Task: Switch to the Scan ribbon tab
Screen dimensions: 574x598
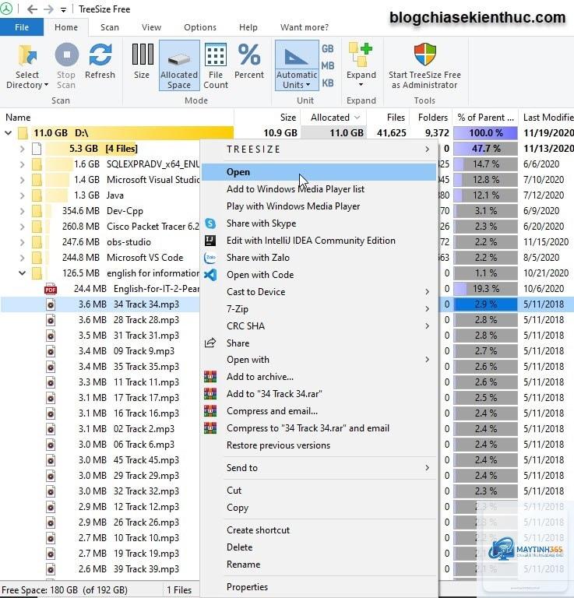Action: (x=110, y=27)
